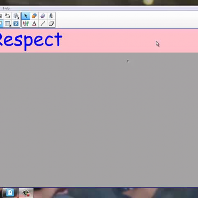The width and height of the screenshot is (198, 198).
Task: Open the document camera tool
Action: (8, 16)
